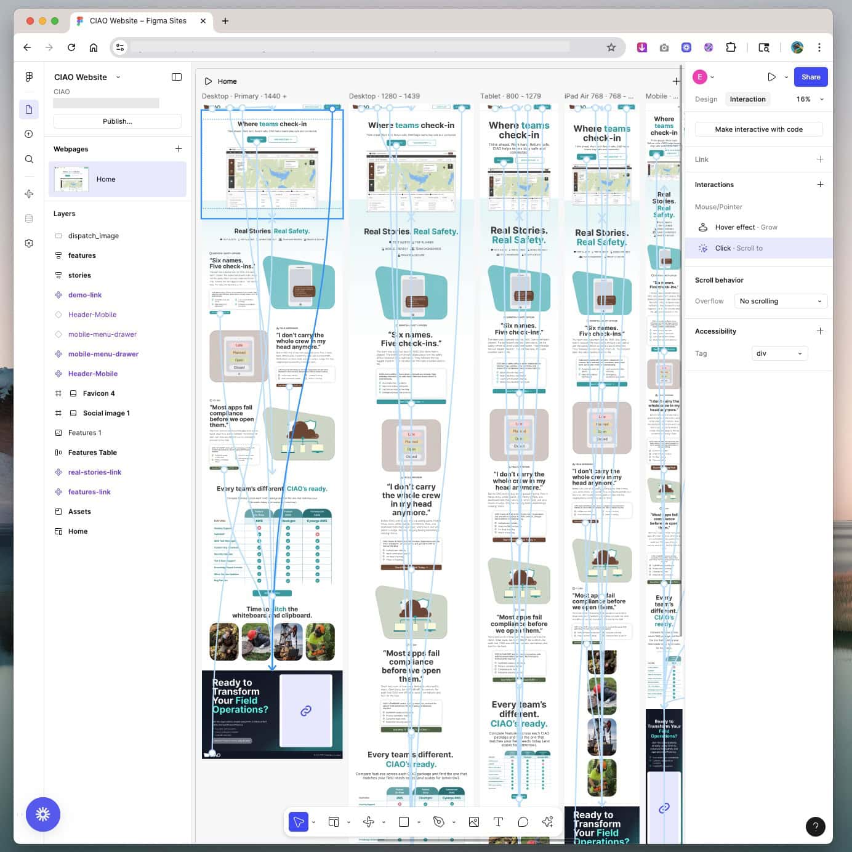Open Search in the left sidebar

tap(28, 159)
